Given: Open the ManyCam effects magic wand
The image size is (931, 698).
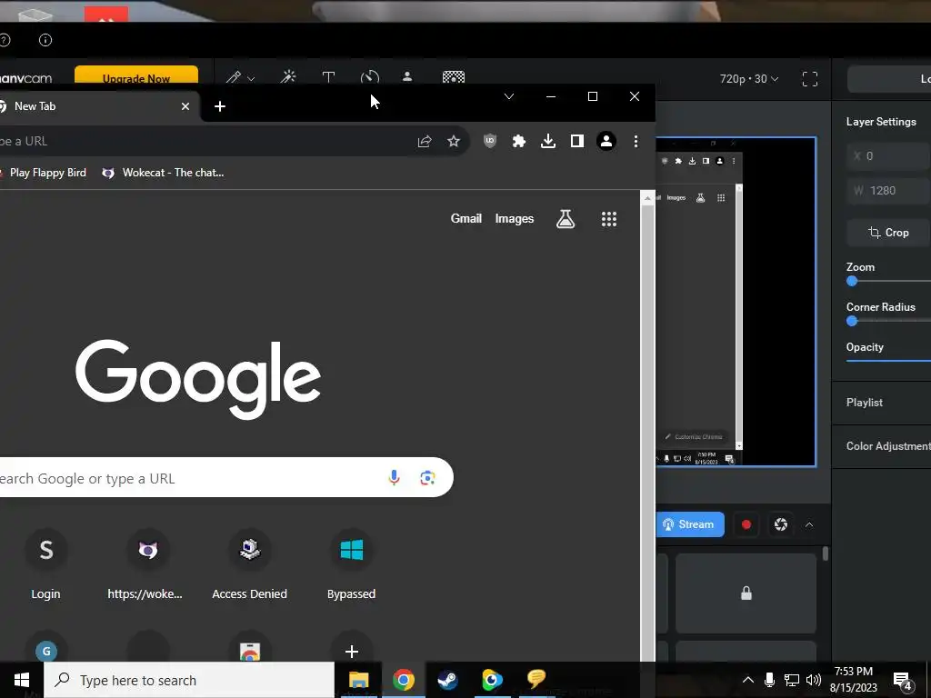Looking at the screenshot, I should tap(288, 77).
